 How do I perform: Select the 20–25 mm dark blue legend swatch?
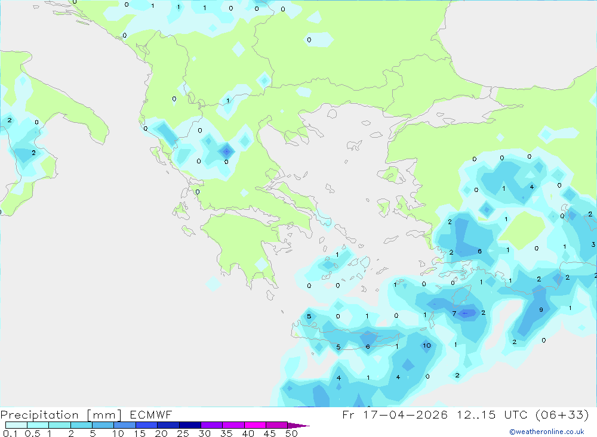click(x=168, y=425)
